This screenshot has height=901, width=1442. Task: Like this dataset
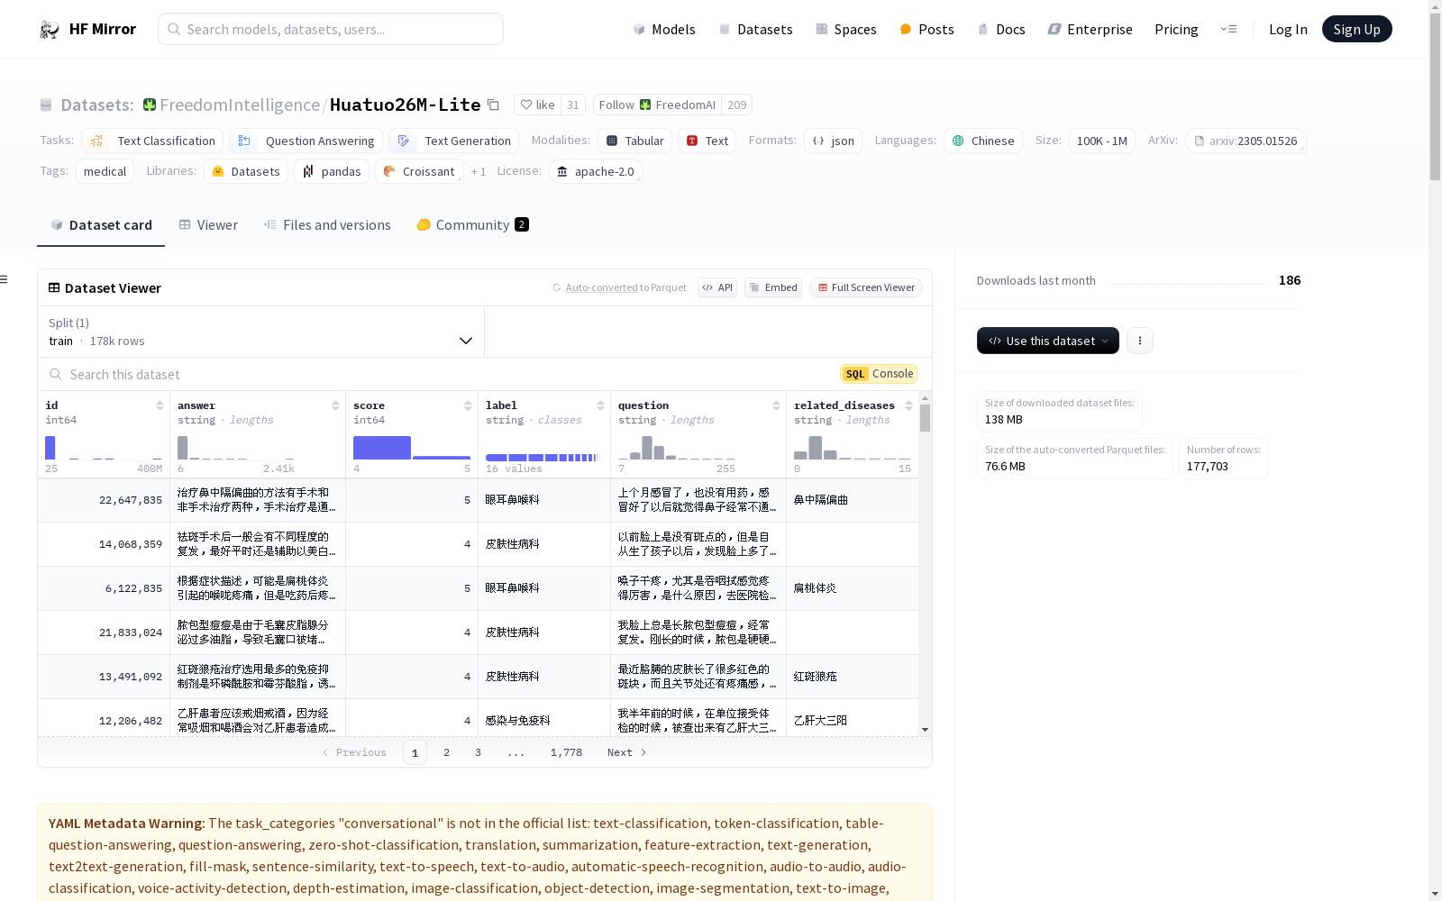pyautogui.click(x=539, y=105)
